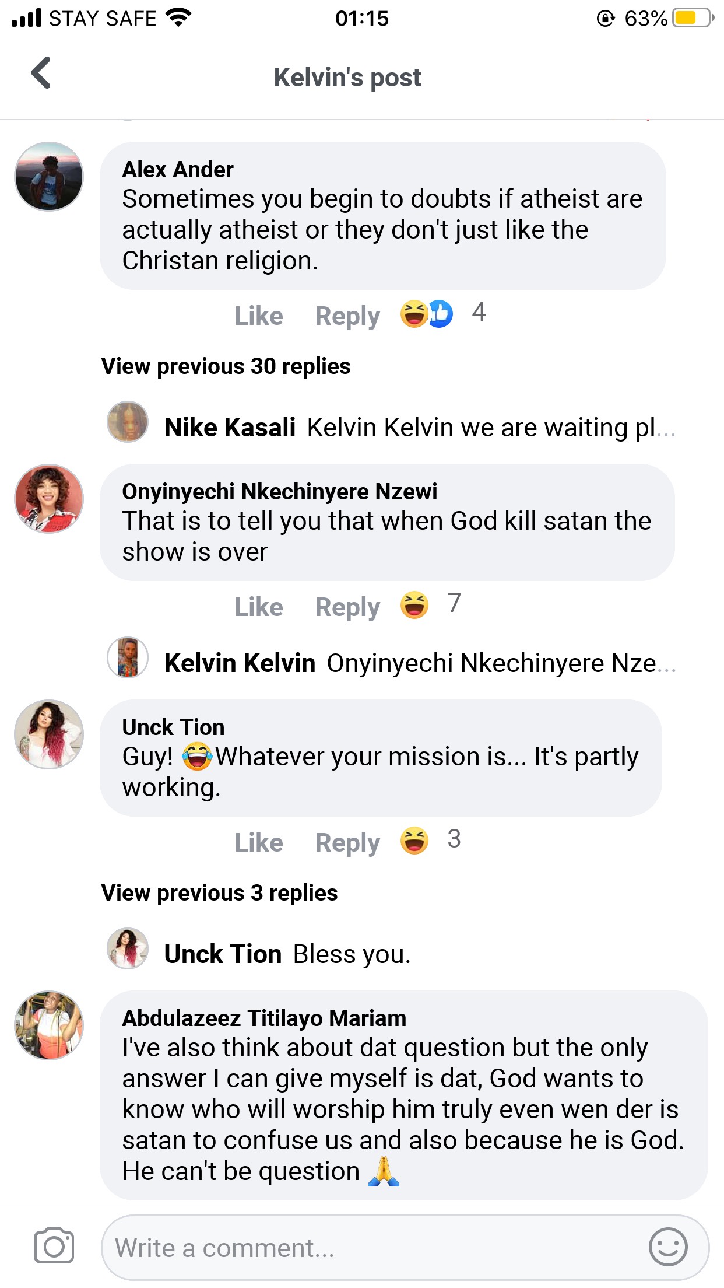
Task: Open Kelvin Kelvin's truncated reply
Action: pos(420,663)
